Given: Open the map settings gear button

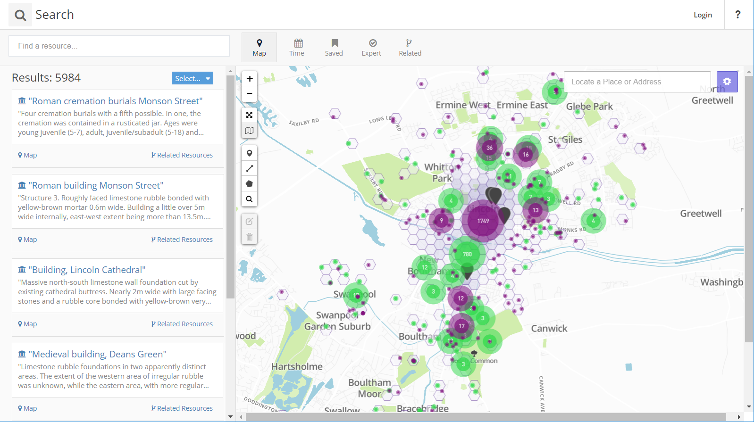Looking at the screenshot, I should tap(727, 82).
